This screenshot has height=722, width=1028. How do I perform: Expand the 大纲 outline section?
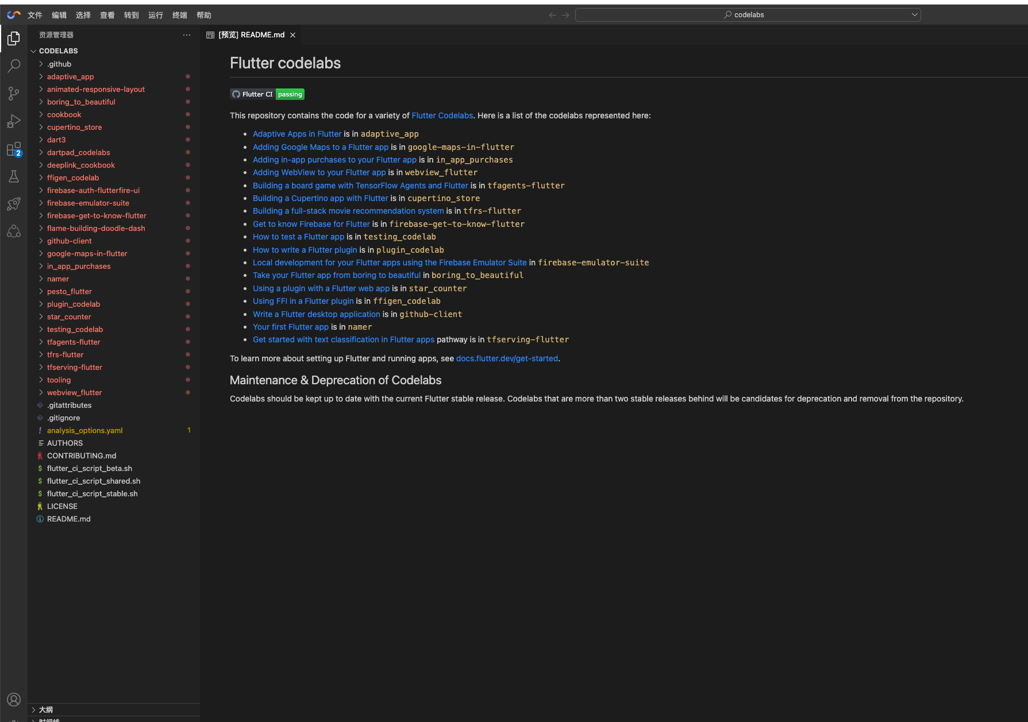coord(114,709)
